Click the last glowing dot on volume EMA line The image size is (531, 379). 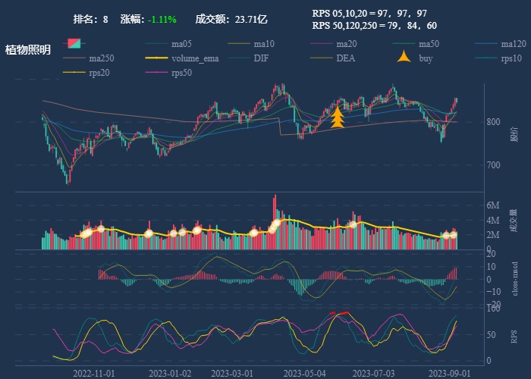click(x=454, y=235)
